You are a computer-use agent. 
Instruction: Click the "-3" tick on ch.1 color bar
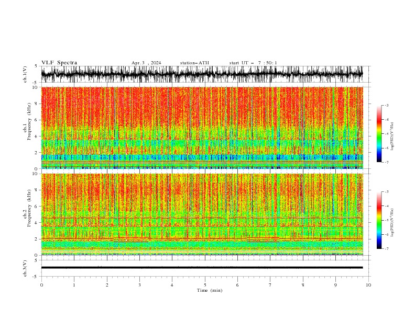386,105
